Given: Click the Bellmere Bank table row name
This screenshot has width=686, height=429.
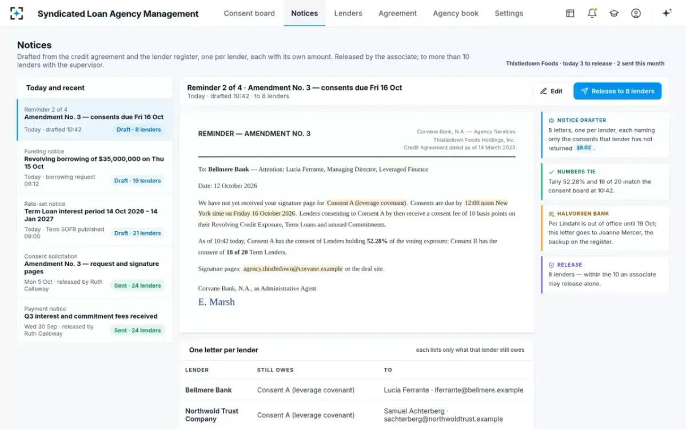Looking at the screenshot, I should [209, 390].
